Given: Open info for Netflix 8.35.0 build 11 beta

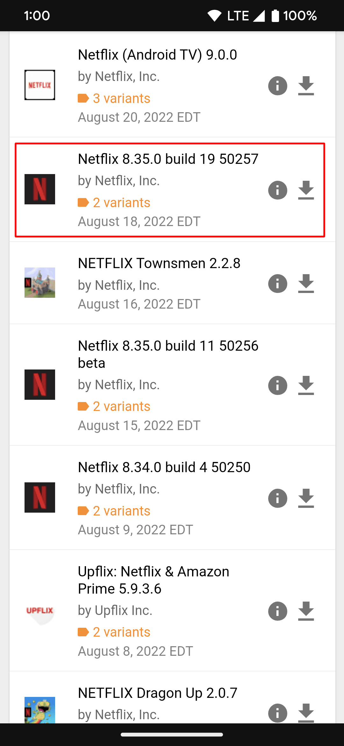Looking at the screenshot, I should [x=277, y=385].
